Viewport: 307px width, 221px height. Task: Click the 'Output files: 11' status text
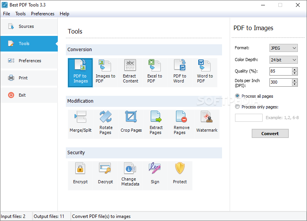pos(49,216)
